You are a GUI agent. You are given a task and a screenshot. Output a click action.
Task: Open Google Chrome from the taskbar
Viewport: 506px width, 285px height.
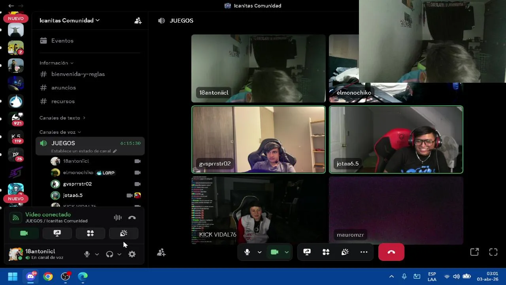click(x=48, y=276)
